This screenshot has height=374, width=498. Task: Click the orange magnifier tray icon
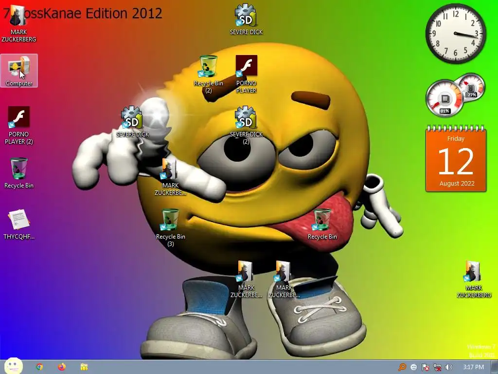click(x=402, y=367)
